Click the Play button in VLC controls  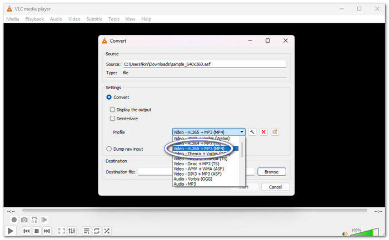pyautogui.click(x=11, y=231)
